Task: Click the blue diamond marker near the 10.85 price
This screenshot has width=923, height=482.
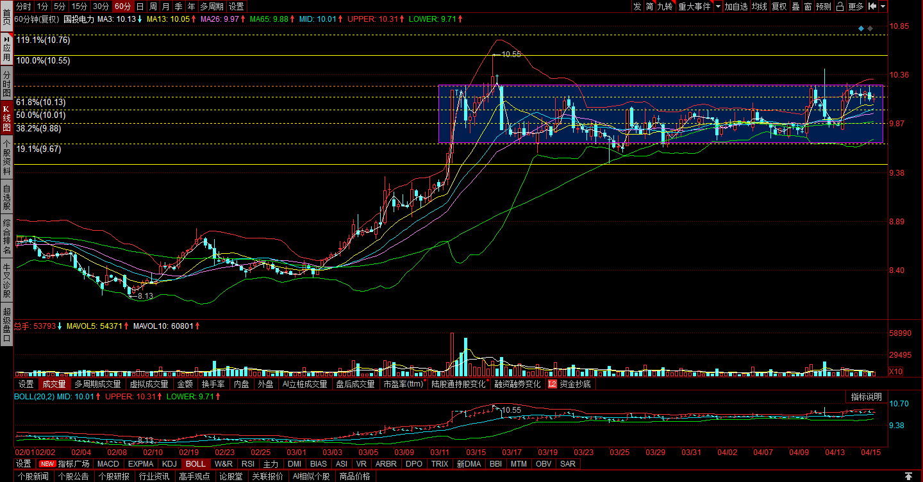Action: click(861, 28)
